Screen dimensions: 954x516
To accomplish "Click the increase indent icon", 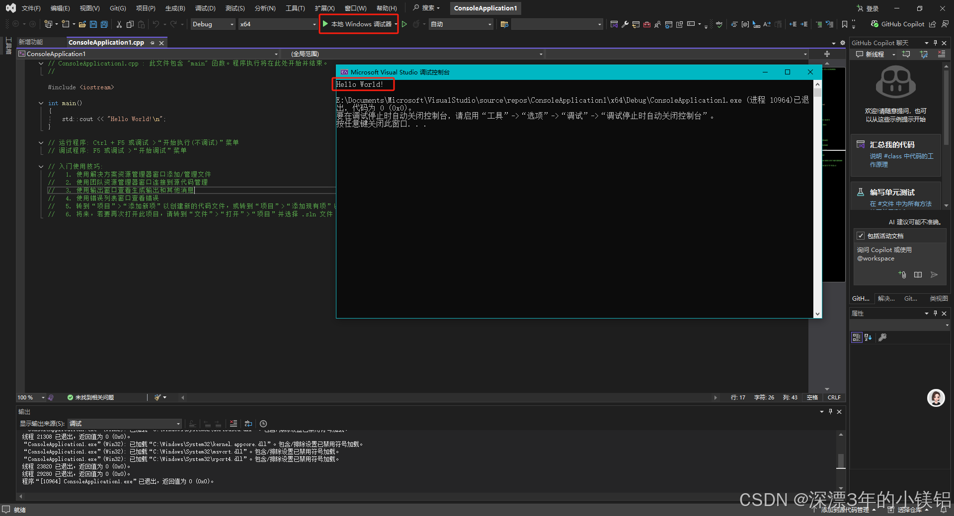I will (x=804, y=24).
